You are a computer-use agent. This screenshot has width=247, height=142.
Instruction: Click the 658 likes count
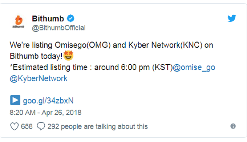pyautogui.click(x=27, y=126)
